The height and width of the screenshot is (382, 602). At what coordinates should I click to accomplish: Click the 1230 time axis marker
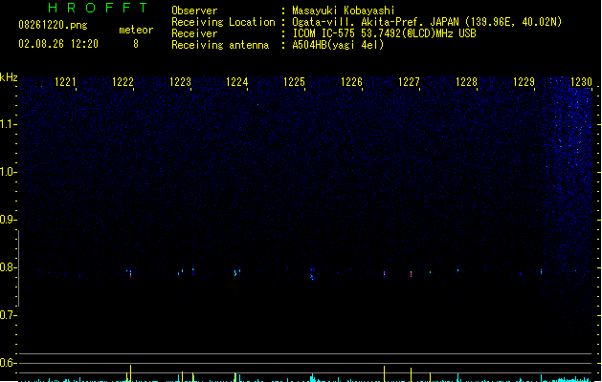pos(581,82)
